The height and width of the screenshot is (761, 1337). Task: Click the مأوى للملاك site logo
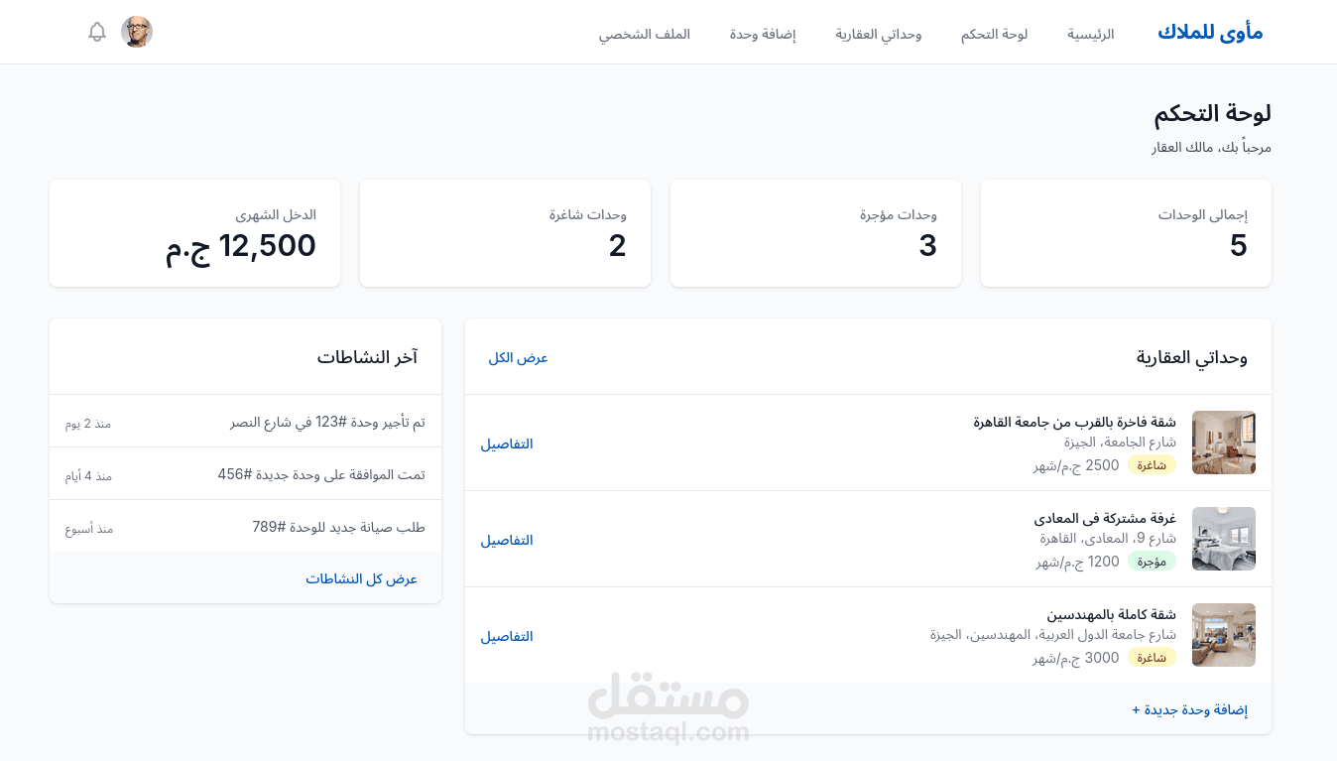point(1210,33)
